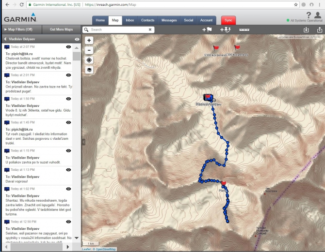Click the export share icon
Viewport: 325px width, 252px height.
[x=319, y=30]
